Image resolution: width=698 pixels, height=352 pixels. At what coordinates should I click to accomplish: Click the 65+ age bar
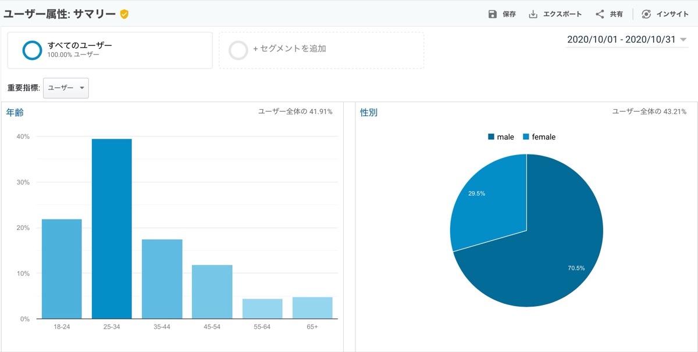[x=312, y=308]
